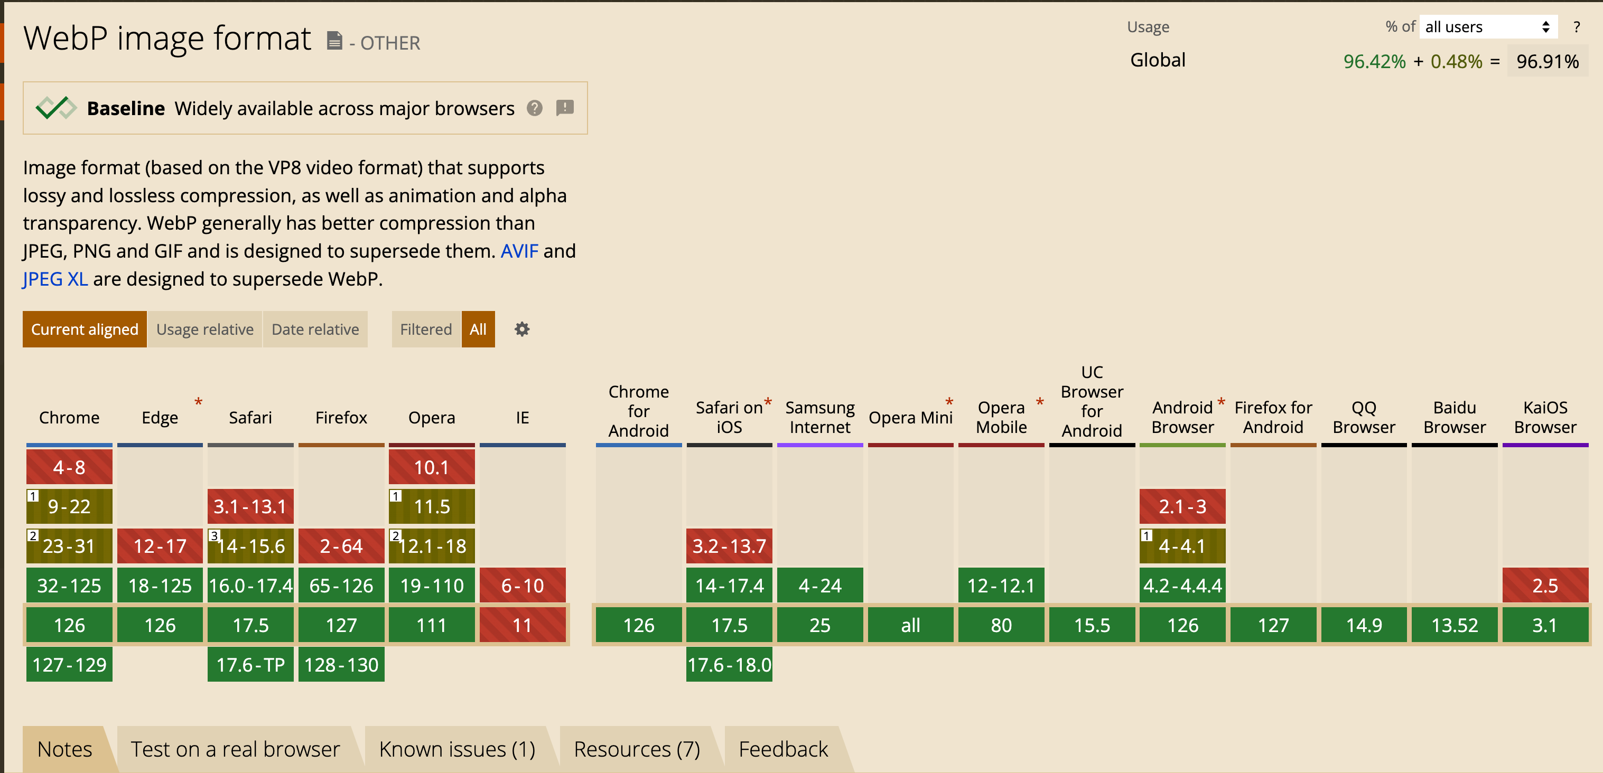Viewport: 1603px width, 773px height.
Task: Open the JPEG XL link
Action: point(55,279)
